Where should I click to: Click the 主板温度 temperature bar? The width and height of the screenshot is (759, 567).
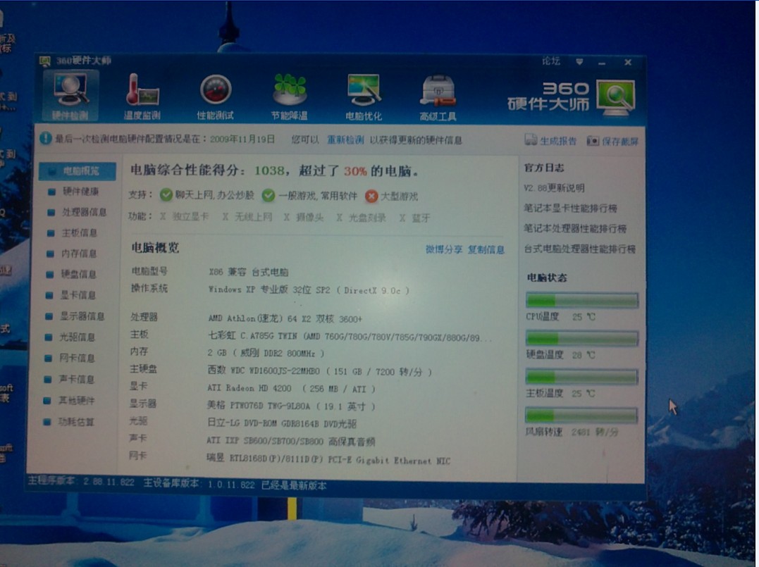click(x=581, y=377)
